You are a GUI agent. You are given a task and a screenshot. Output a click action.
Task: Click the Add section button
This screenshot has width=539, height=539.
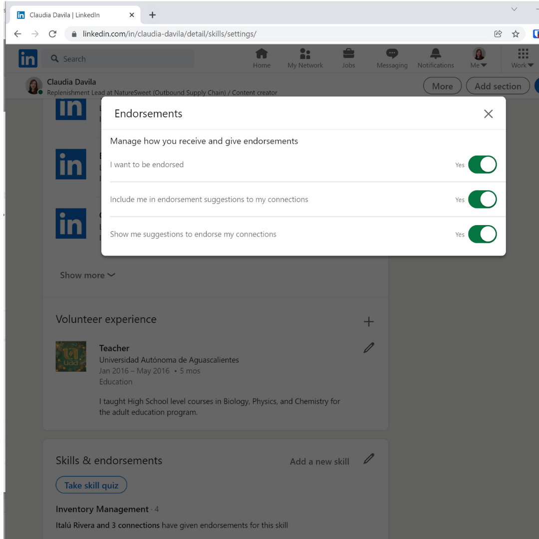pos(498,86)
